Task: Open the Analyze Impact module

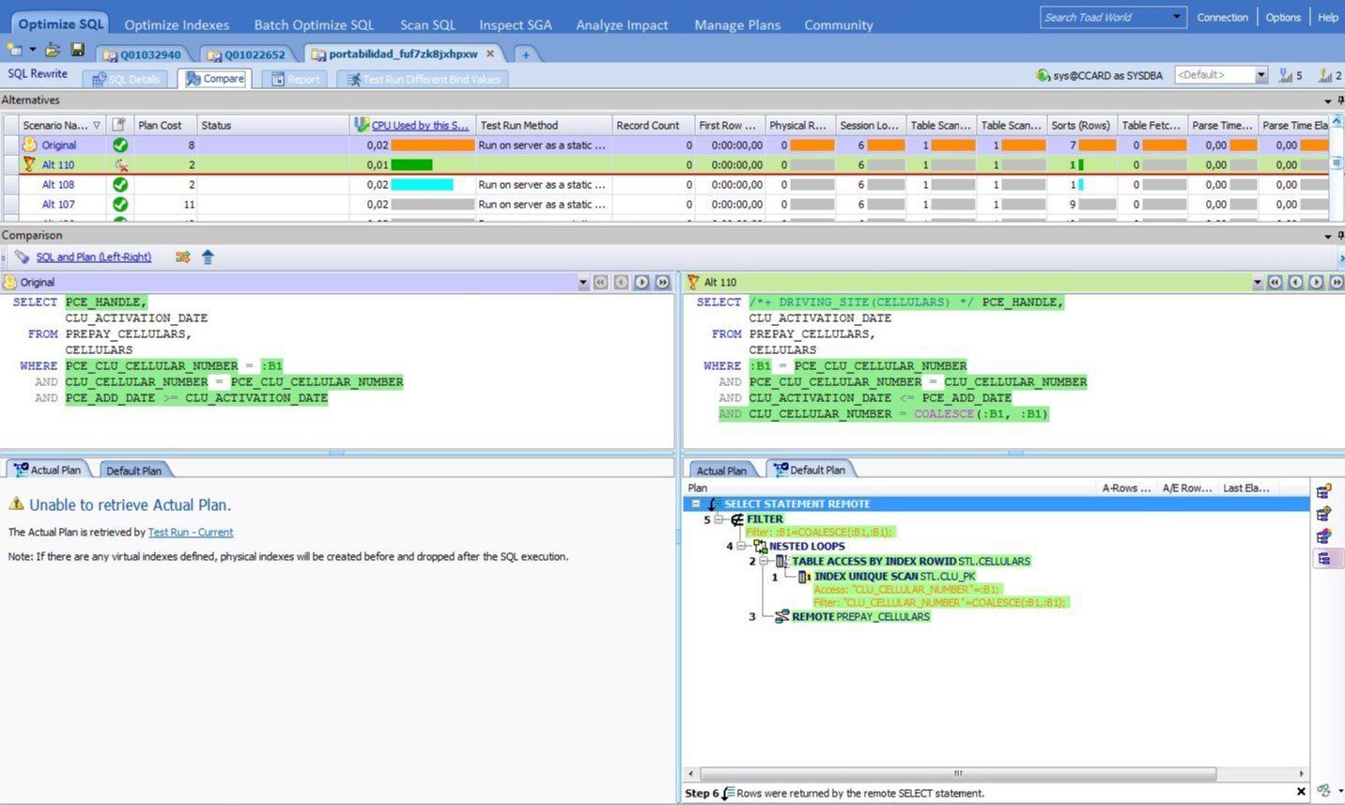Action: 622,24
